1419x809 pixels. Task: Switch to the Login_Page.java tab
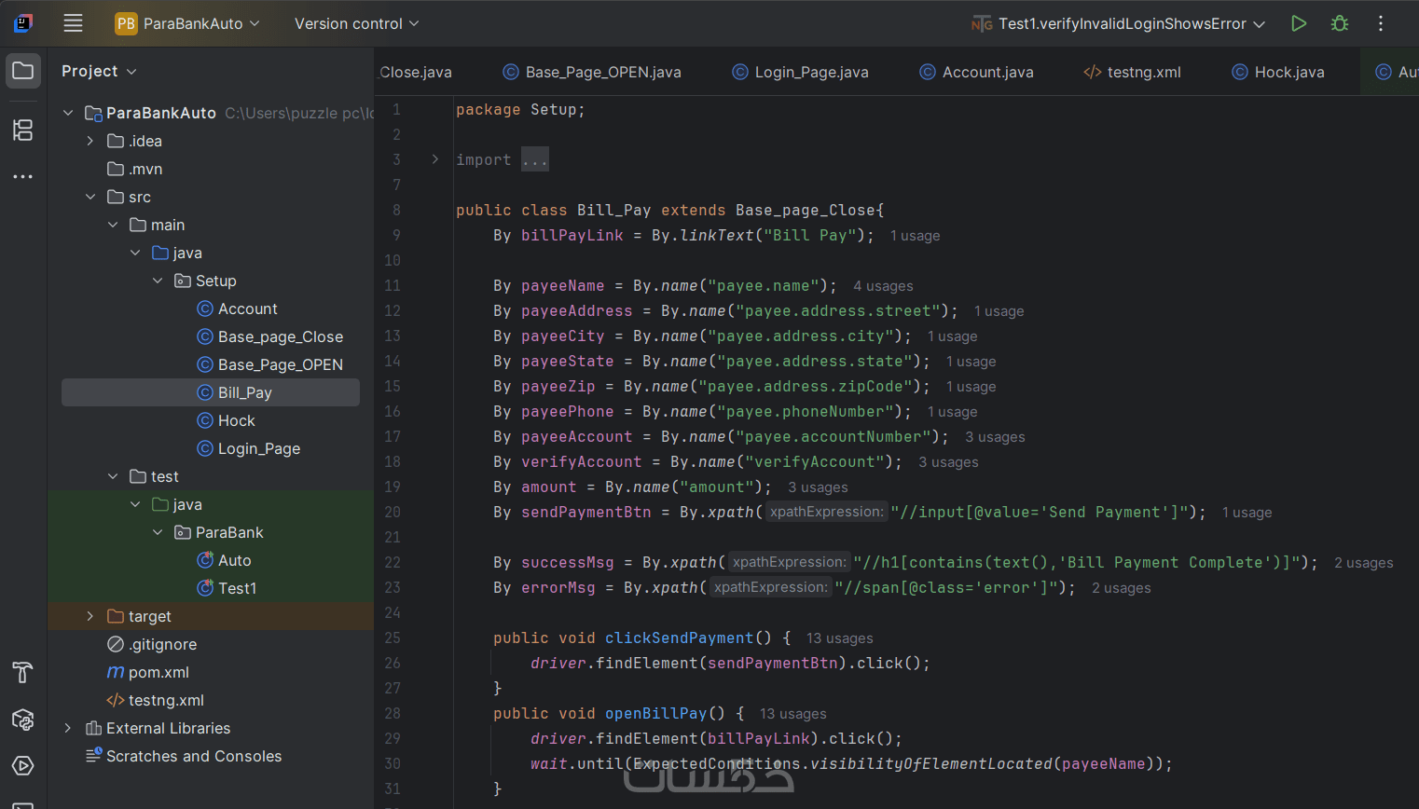coord(800,72)
